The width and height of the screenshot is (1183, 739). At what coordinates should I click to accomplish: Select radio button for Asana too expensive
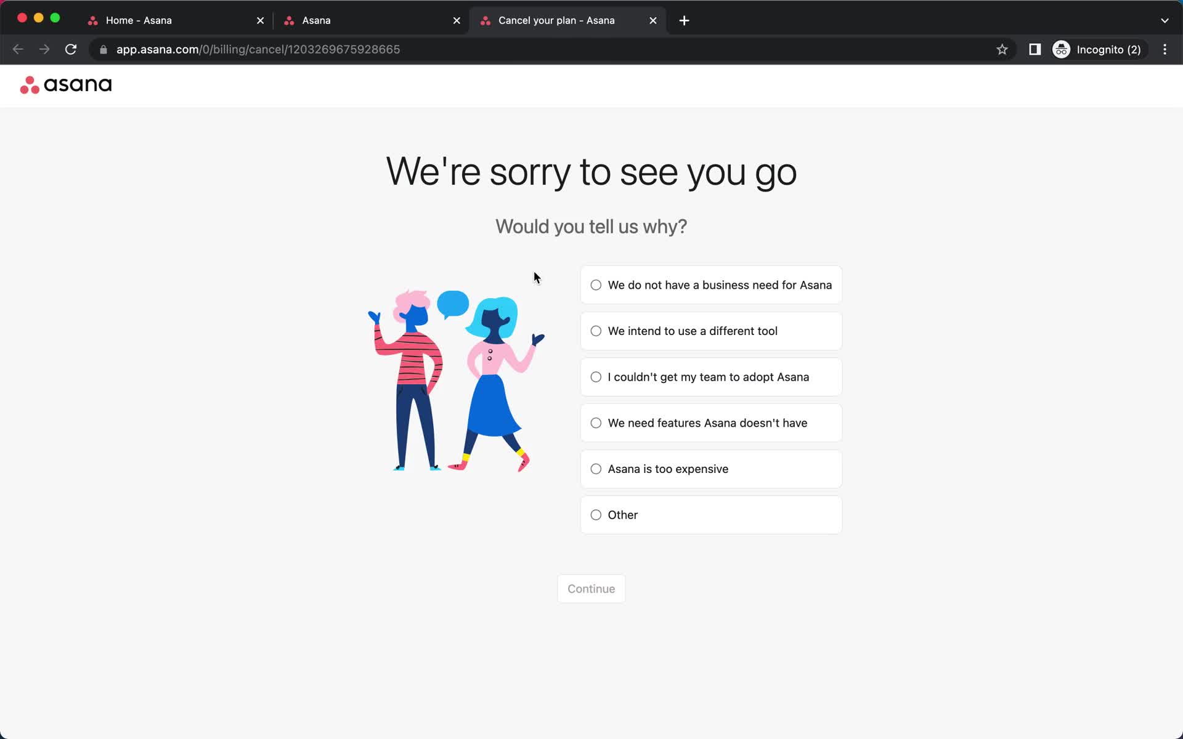[596, 468]
